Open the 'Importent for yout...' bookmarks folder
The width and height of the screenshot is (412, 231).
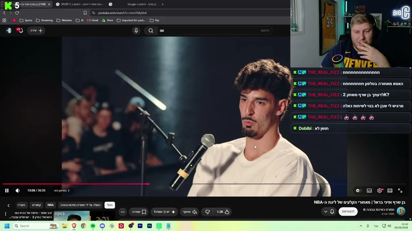coord(131,20)
